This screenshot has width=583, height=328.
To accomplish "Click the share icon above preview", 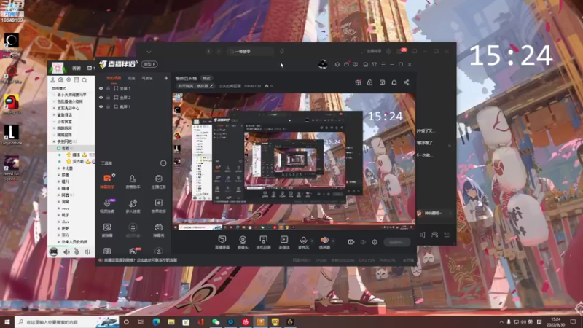I will (407, 82).
